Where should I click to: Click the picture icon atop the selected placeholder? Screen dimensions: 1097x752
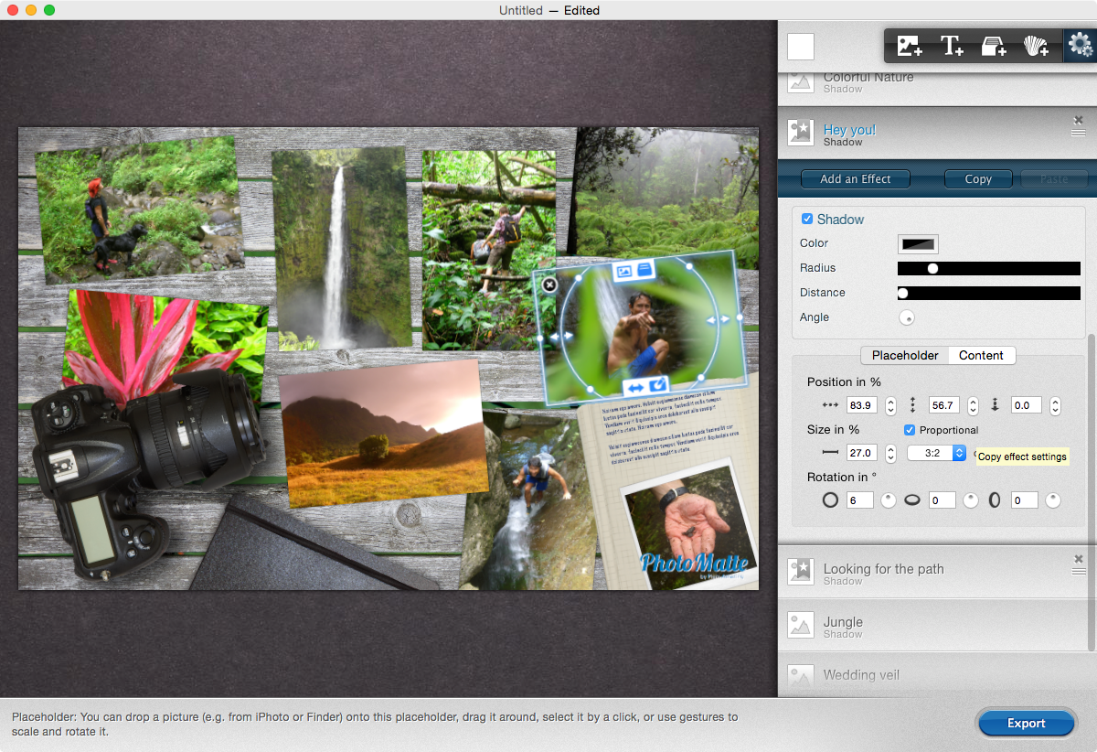624,270
